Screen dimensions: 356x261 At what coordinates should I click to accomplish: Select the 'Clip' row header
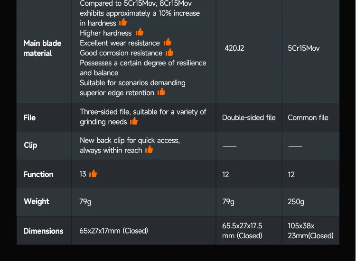pos(30,145)
